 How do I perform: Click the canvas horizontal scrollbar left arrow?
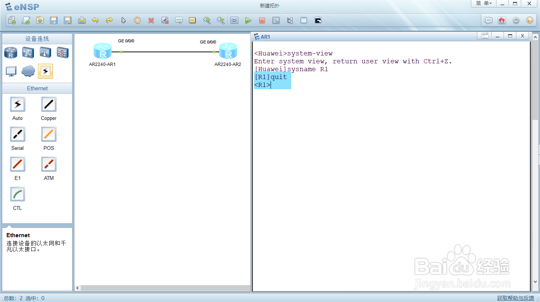click(77, 288)
